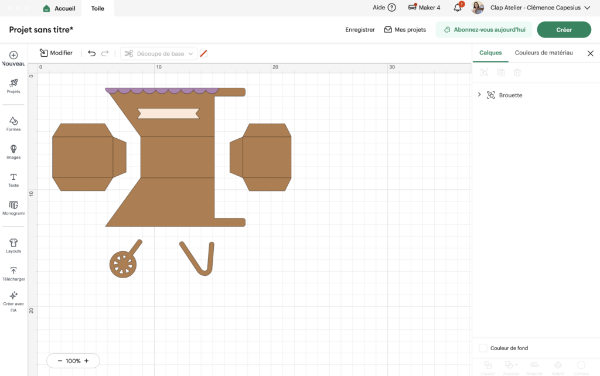Viewport: 600px width, 376px height.
Task: Open Créer avec l'IA tool
Action: tap(13, 302)
